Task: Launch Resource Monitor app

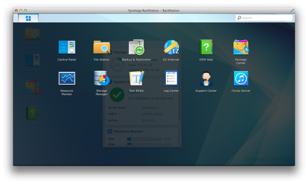Action: tap(67, 83)
